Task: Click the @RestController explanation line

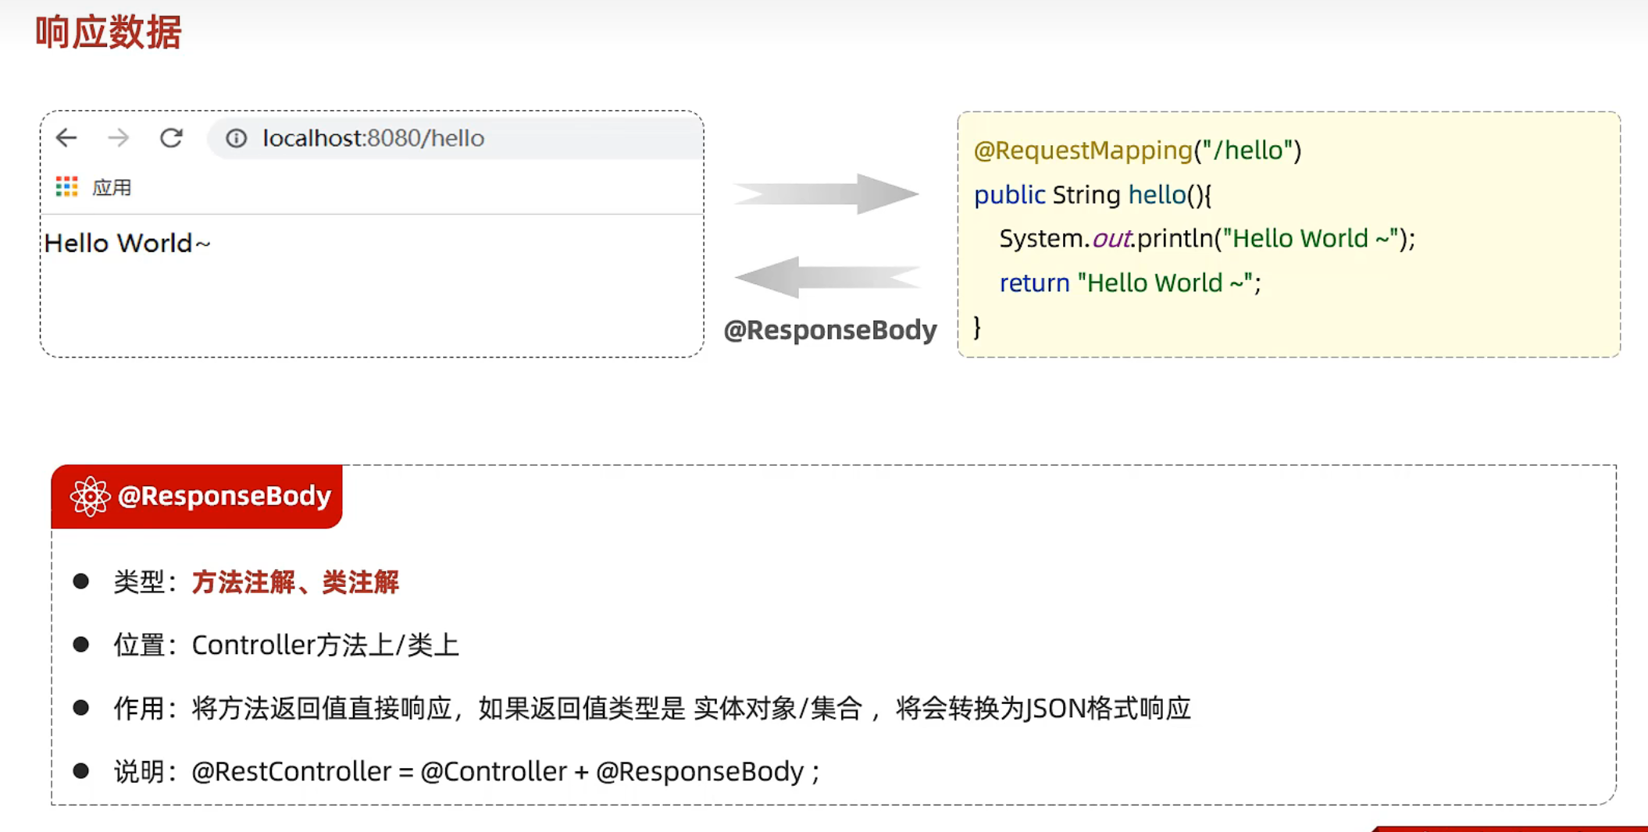Action: tap(505, 771)
